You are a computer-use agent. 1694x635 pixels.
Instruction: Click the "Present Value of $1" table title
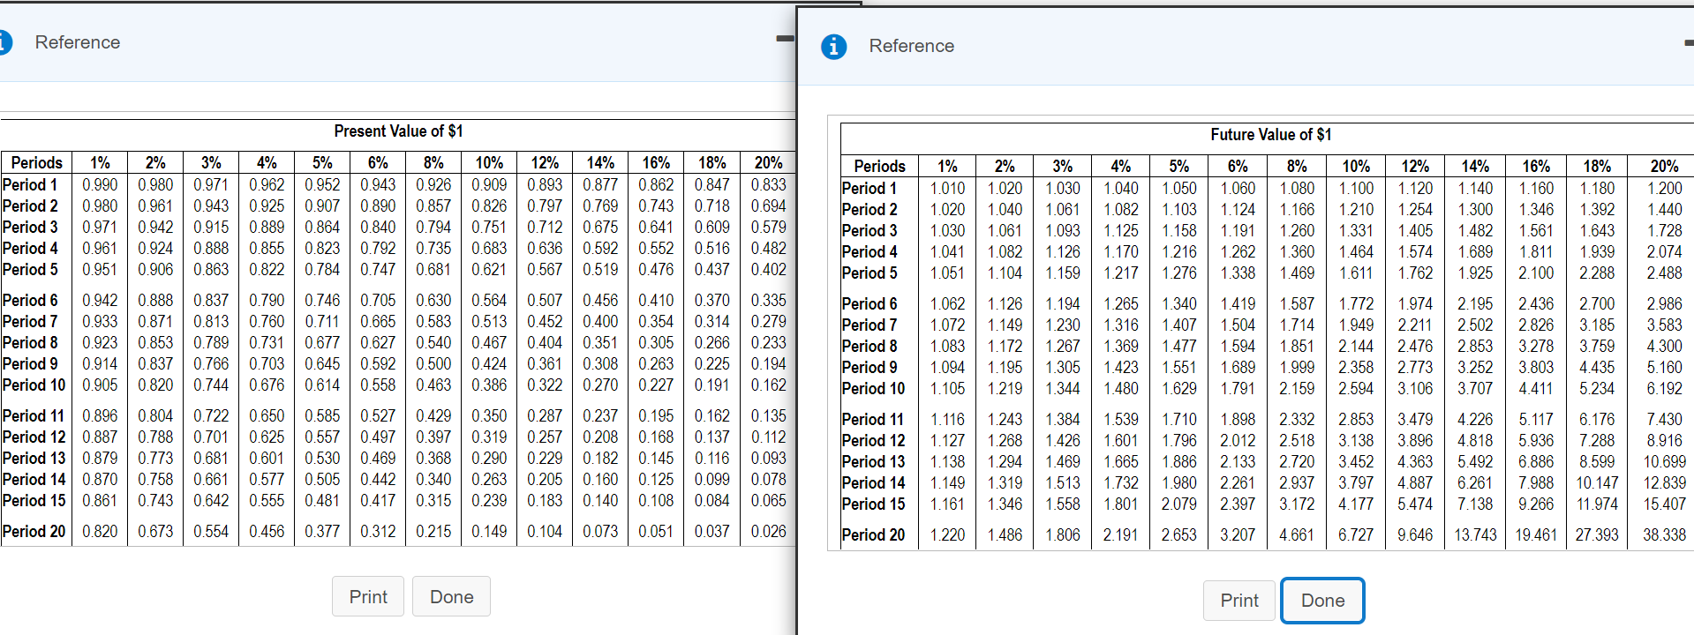pyautogui.click(x=398, y=131)
